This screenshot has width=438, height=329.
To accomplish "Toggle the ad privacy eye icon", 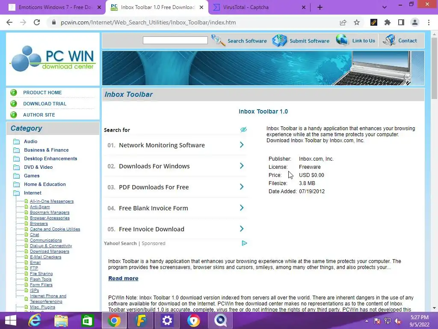I will pyautogui.click(x=243, y=129).
